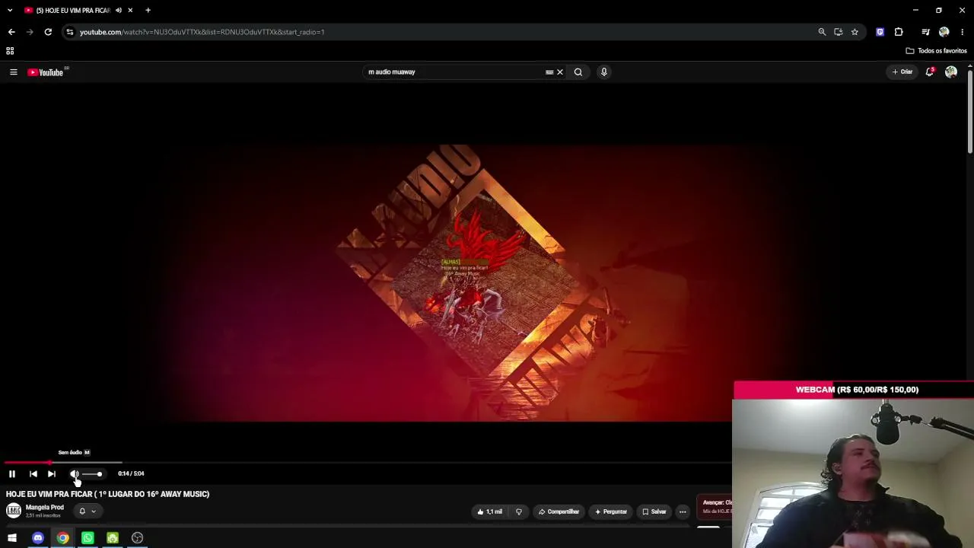Visit the Mangela Prod channel name link
This screenshot has height=548, width=974.
(x=45, y=508)
